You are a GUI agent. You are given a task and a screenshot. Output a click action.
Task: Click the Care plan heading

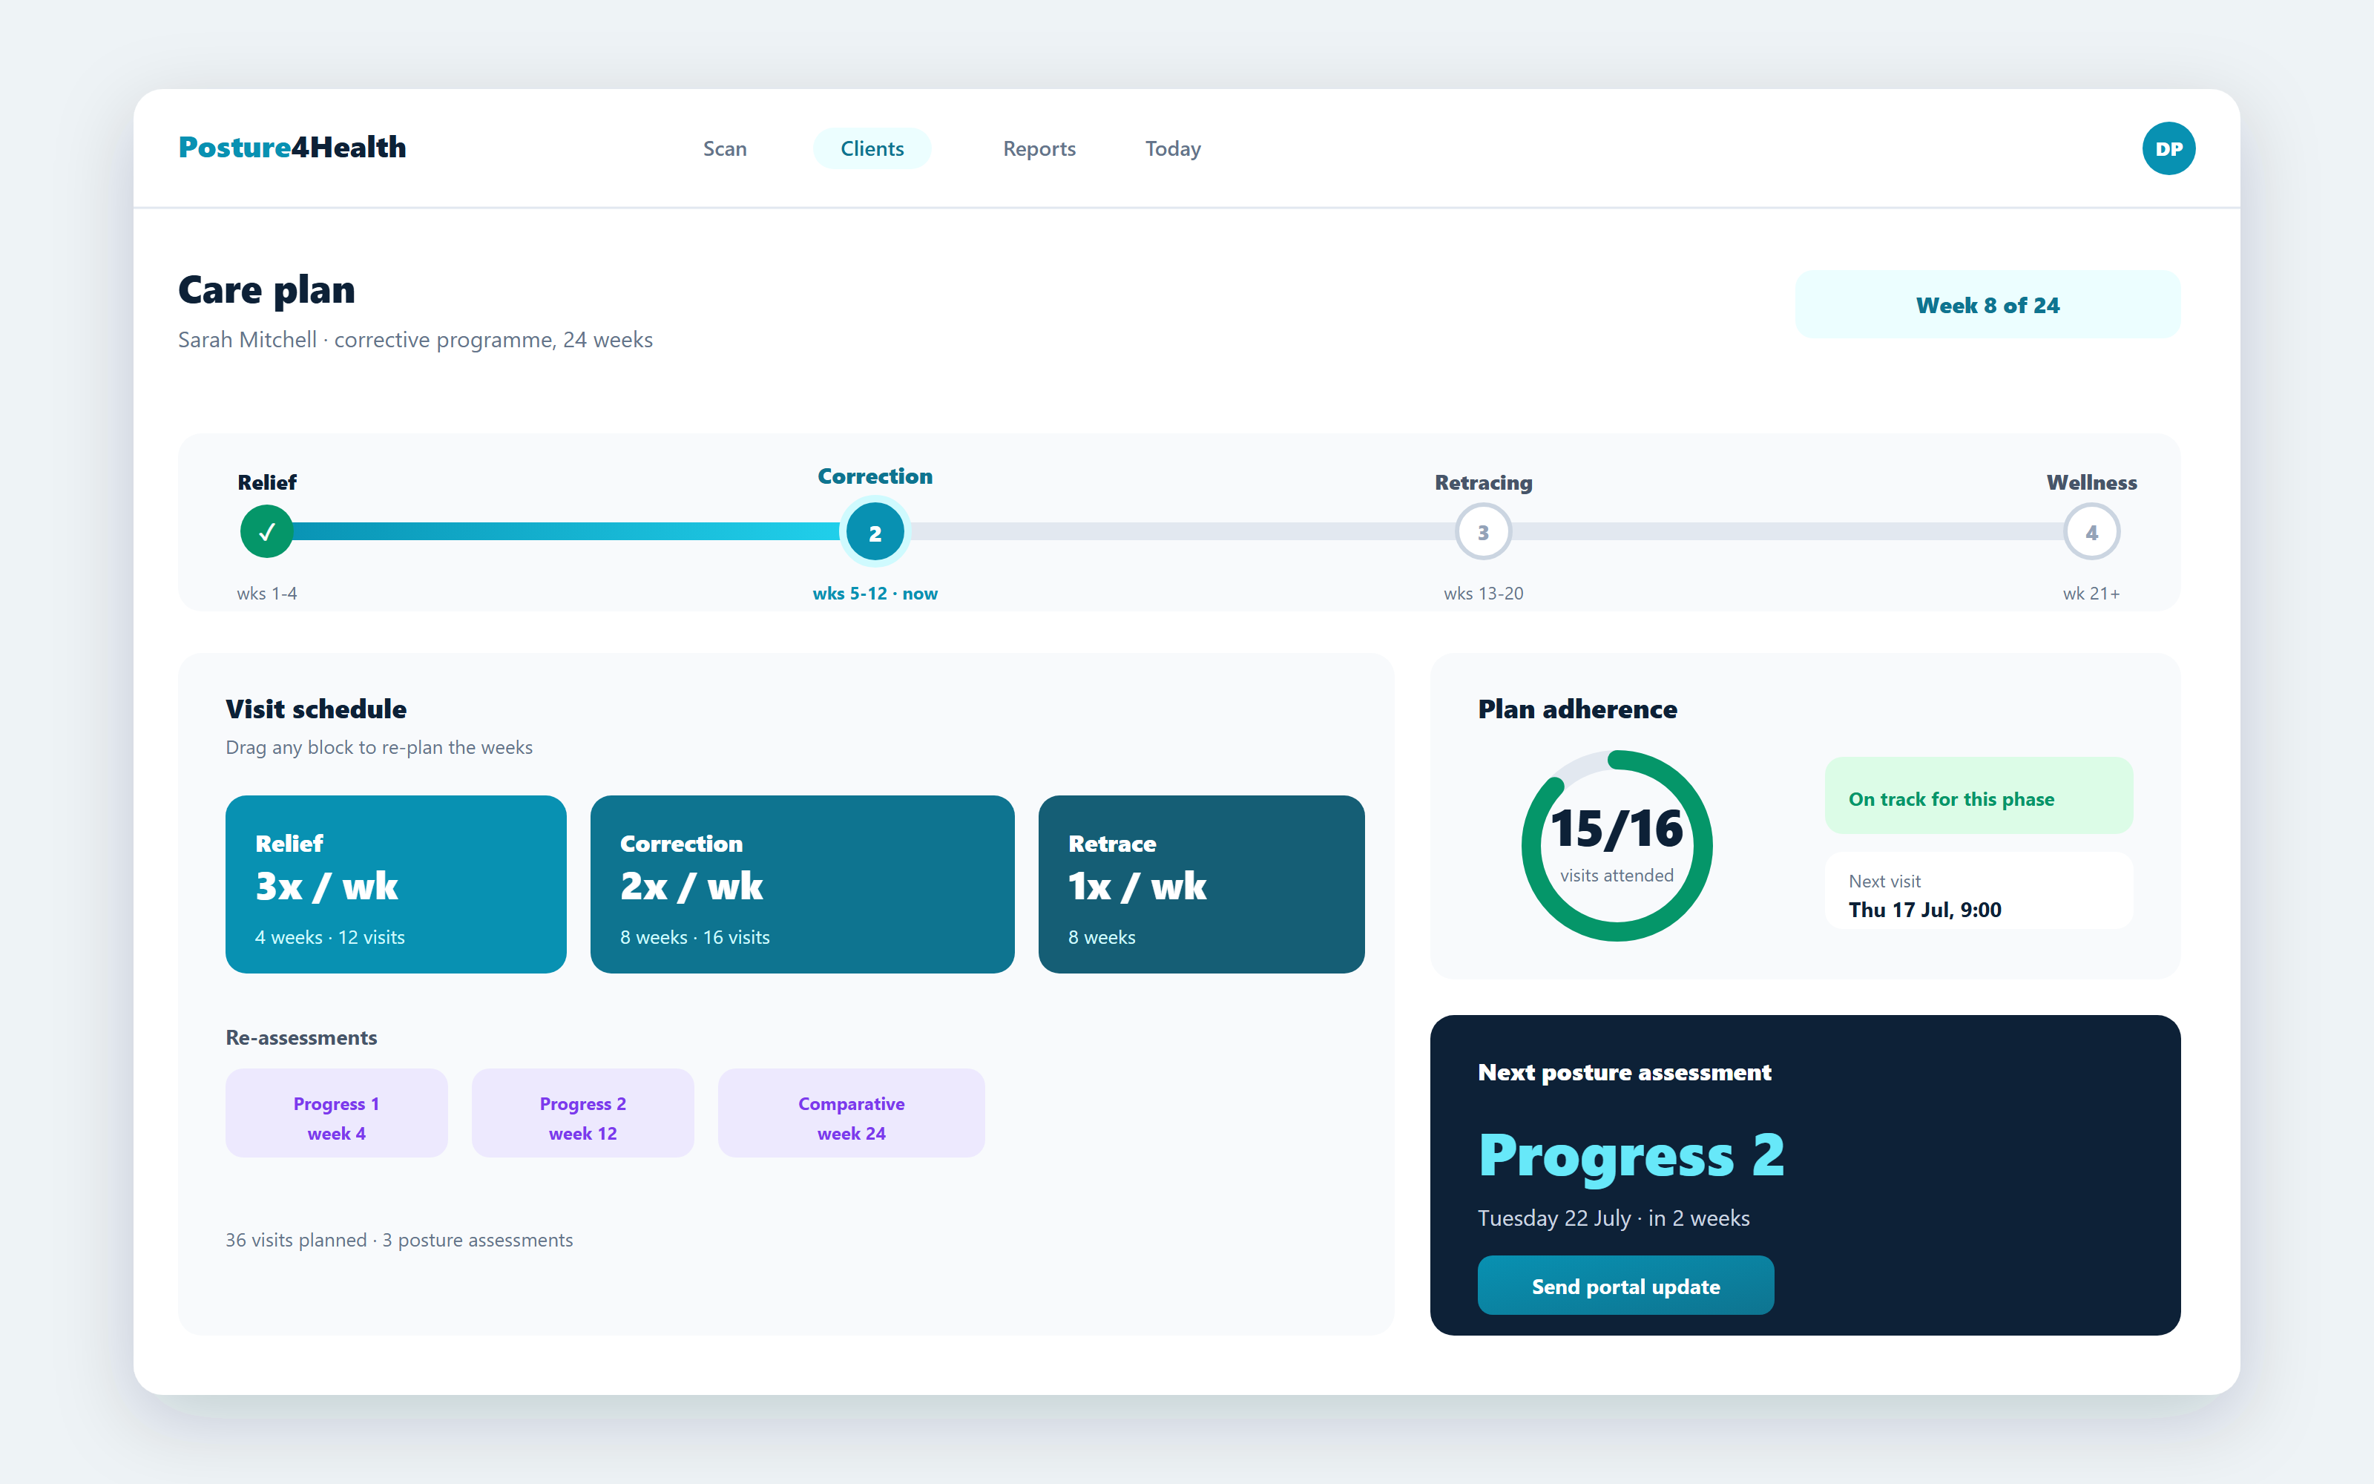pyautogui.click(x=266, y=291)
